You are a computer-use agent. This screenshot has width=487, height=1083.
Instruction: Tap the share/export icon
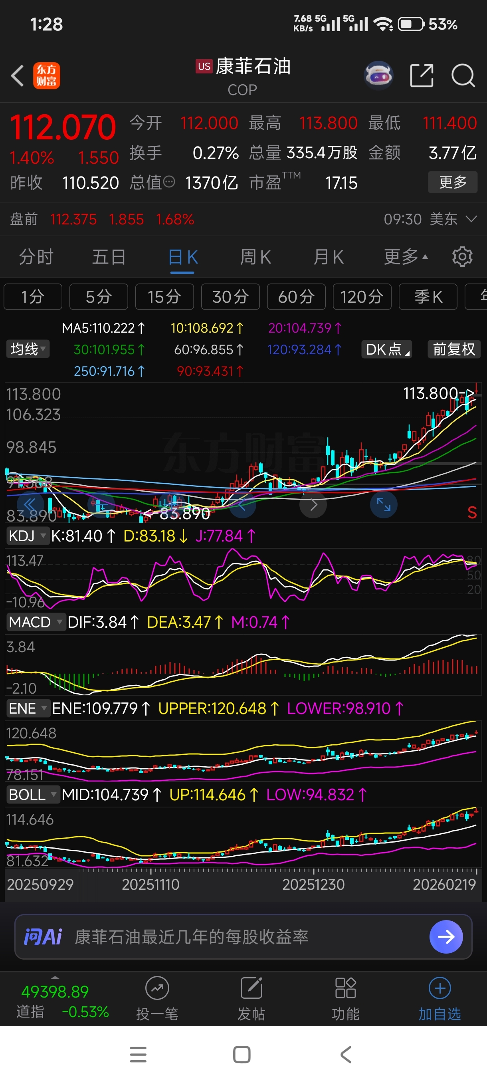point(422,76)
